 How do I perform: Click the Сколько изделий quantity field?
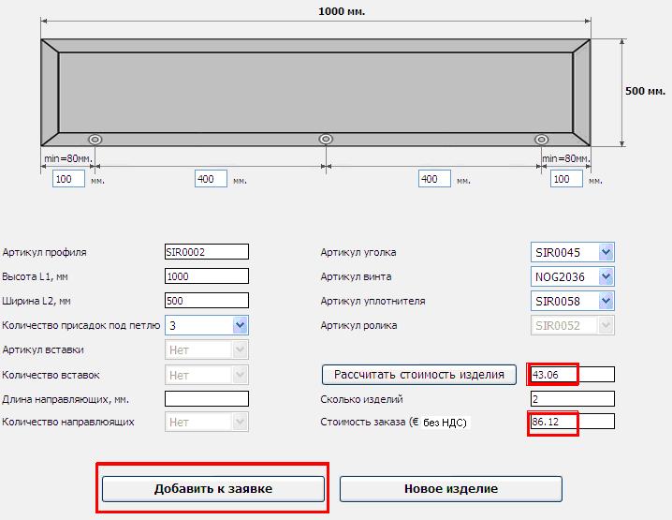[x=572, y=398]
